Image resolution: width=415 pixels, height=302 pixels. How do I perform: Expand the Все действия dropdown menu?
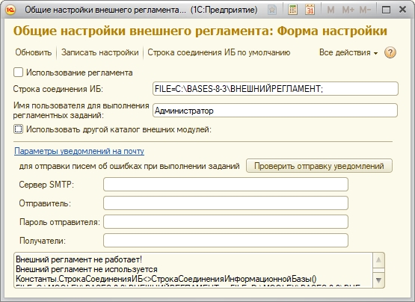(x=348, y=52)
